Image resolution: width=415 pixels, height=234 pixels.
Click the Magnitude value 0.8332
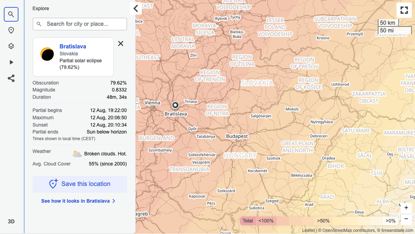click(119, 90)
